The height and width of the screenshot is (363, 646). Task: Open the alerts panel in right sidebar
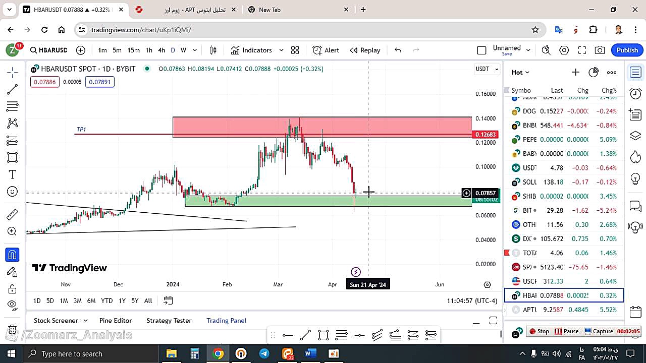635,93
